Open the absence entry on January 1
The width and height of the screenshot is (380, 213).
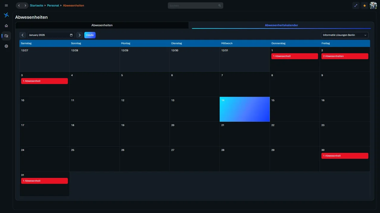click(x=294, y=56)
